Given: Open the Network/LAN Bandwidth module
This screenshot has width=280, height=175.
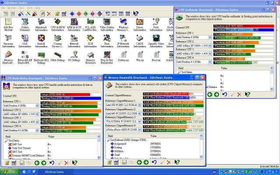Looking at the screenshot, I should (25, 57).
